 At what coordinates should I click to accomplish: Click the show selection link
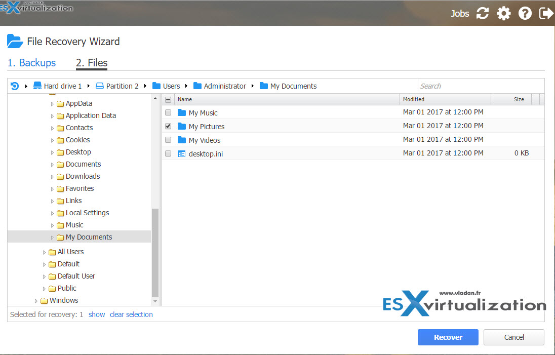click(x=97, y=314)
